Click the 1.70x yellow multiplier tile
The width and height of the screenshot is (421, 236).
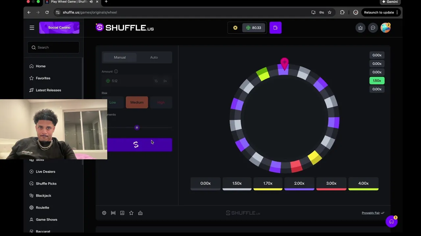268,184
